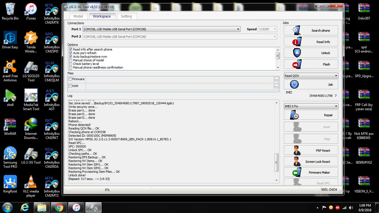Viewport: 379px width, 213px height.
Task: Open the Port 1 COM port dropdown
Action: click(161, 29)
